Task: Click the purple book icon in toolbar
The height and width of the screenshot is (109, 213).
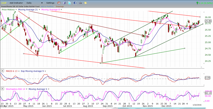Action: pyautogui.click(x=64, y=3)
